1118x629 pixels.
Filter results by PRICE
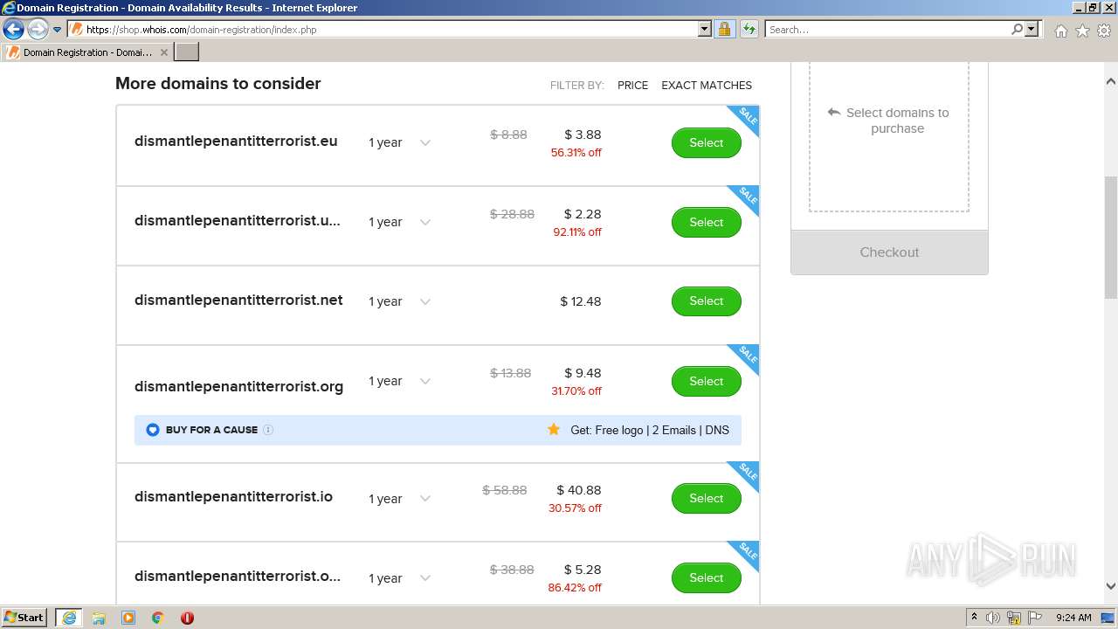632,85
